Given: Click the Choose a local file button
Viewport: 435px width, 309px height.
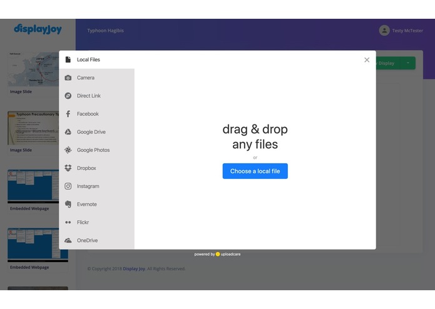Looking at the screenshot, I should point(255,171).
